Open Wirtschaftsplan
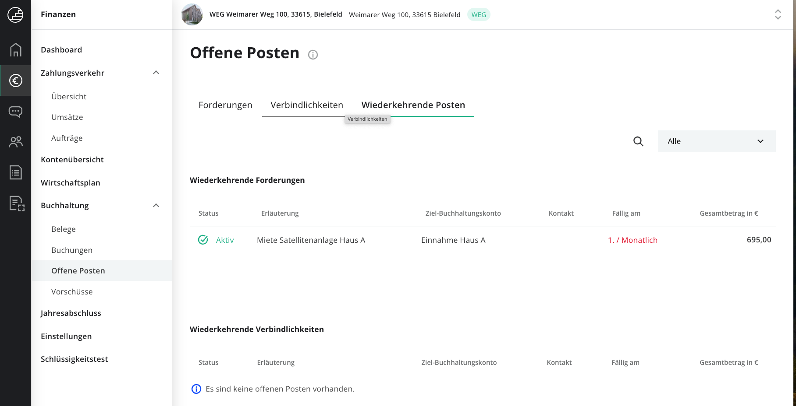Viewport: 796px width, 406px height. 71,183
